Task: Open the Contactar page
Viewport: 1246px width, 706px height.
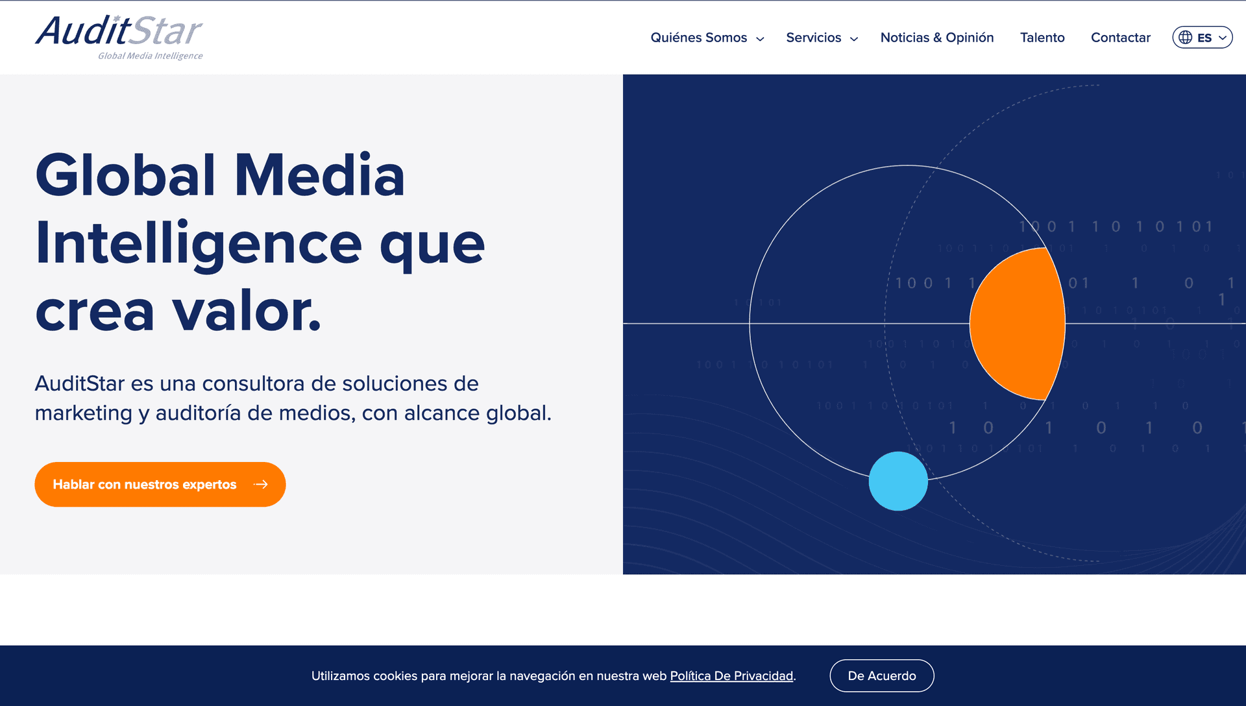Action: coord(1121,38)
